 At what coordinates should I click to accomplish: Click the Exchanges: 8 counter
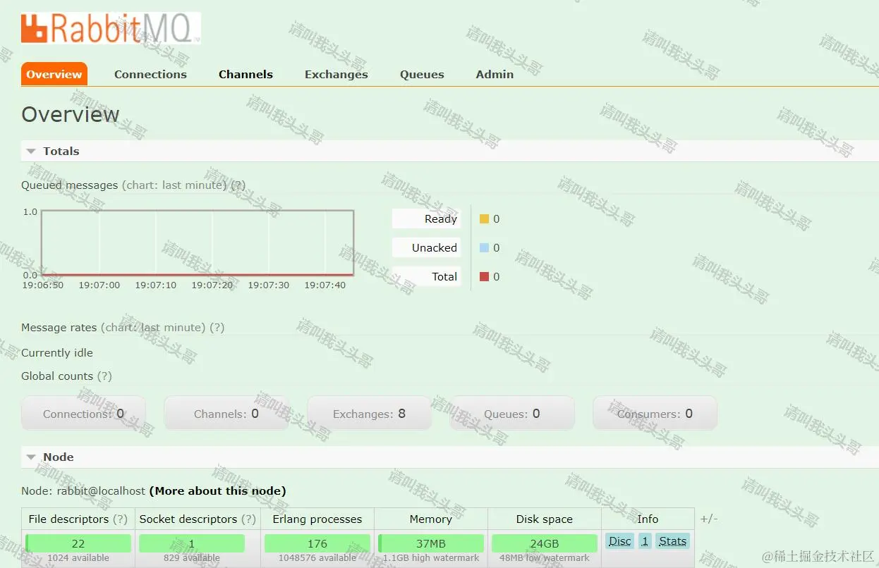point(369,414)
